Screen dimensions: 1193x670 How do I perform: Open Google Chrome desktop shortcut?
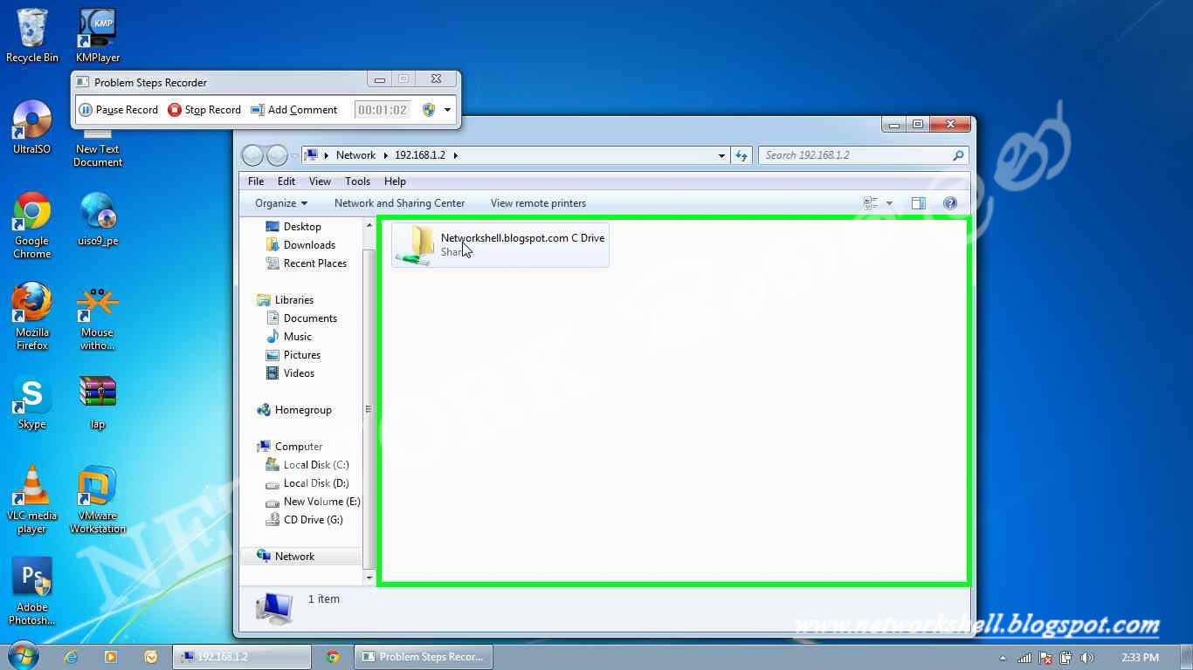point(32,225)
